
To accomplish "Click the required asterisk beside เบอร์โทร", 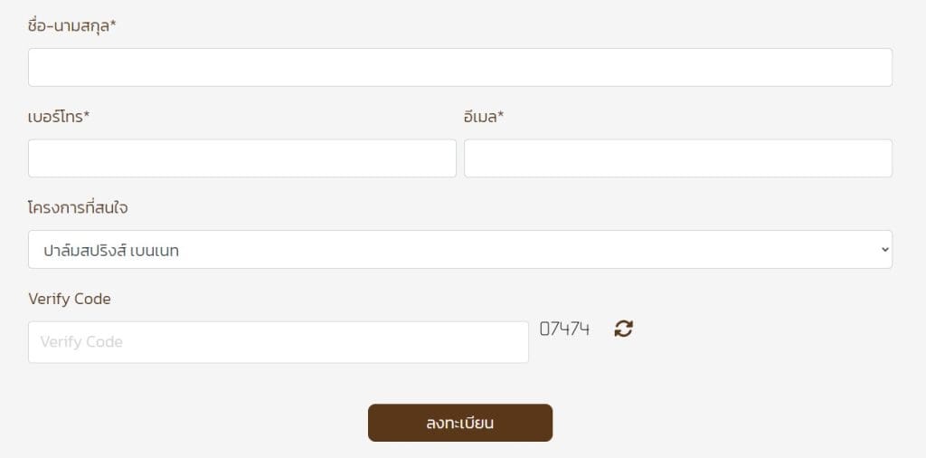I will 87,116.
